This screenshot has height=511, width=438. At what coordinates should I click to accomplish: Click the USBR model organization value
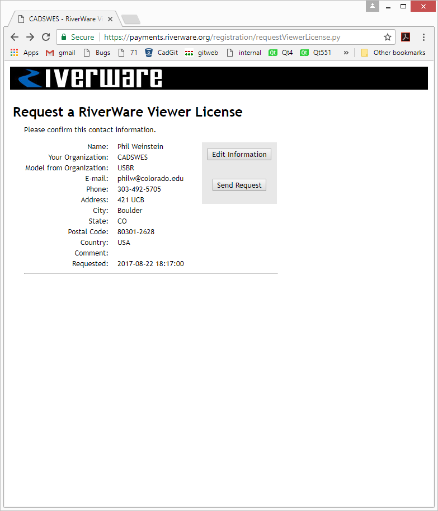126,168
